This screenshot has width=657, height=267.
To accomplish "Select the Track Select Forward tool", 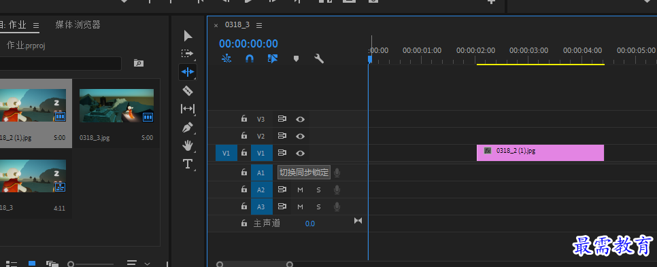I will click(x=187, y=54).
